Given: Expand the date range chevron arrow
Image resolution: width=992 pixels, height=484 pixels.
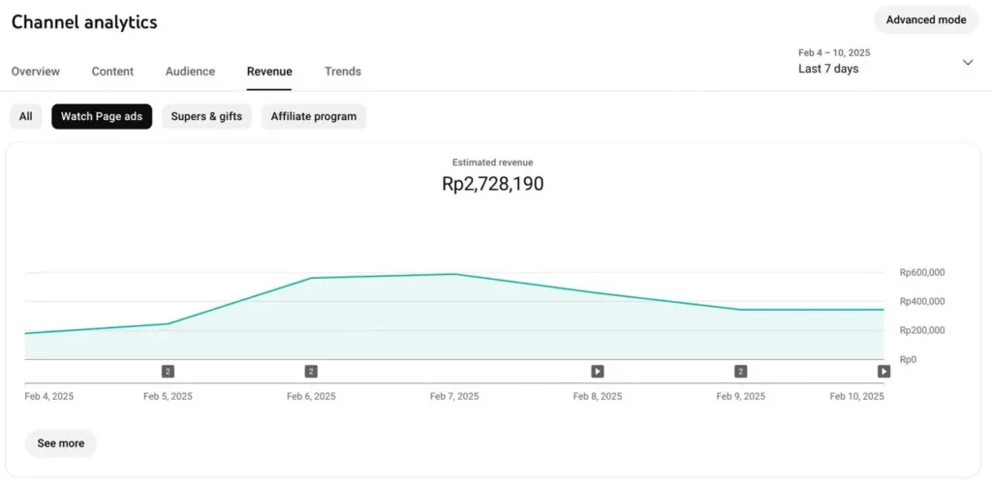Looking at the screenshot, I should (x=967, y=63).
